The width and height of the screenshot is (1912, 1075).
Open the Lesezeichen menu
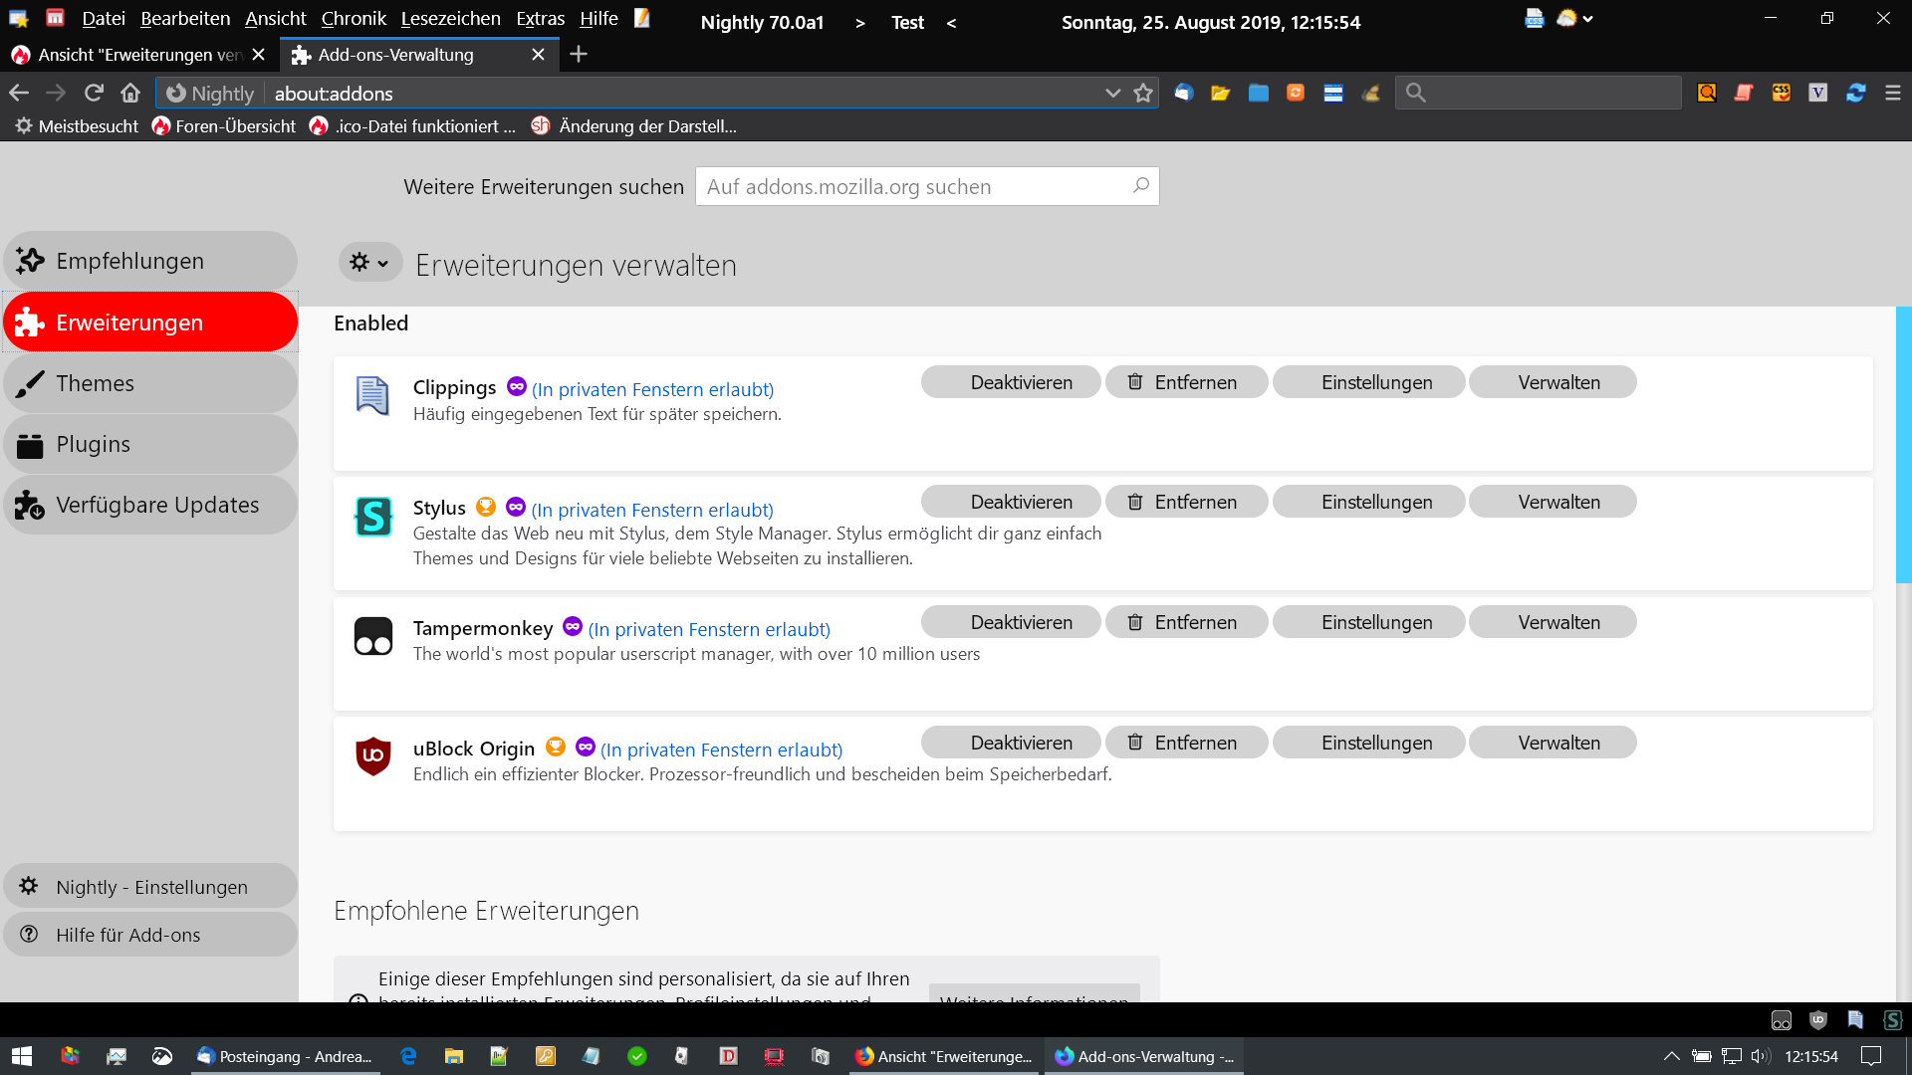(x=450, y=19)
